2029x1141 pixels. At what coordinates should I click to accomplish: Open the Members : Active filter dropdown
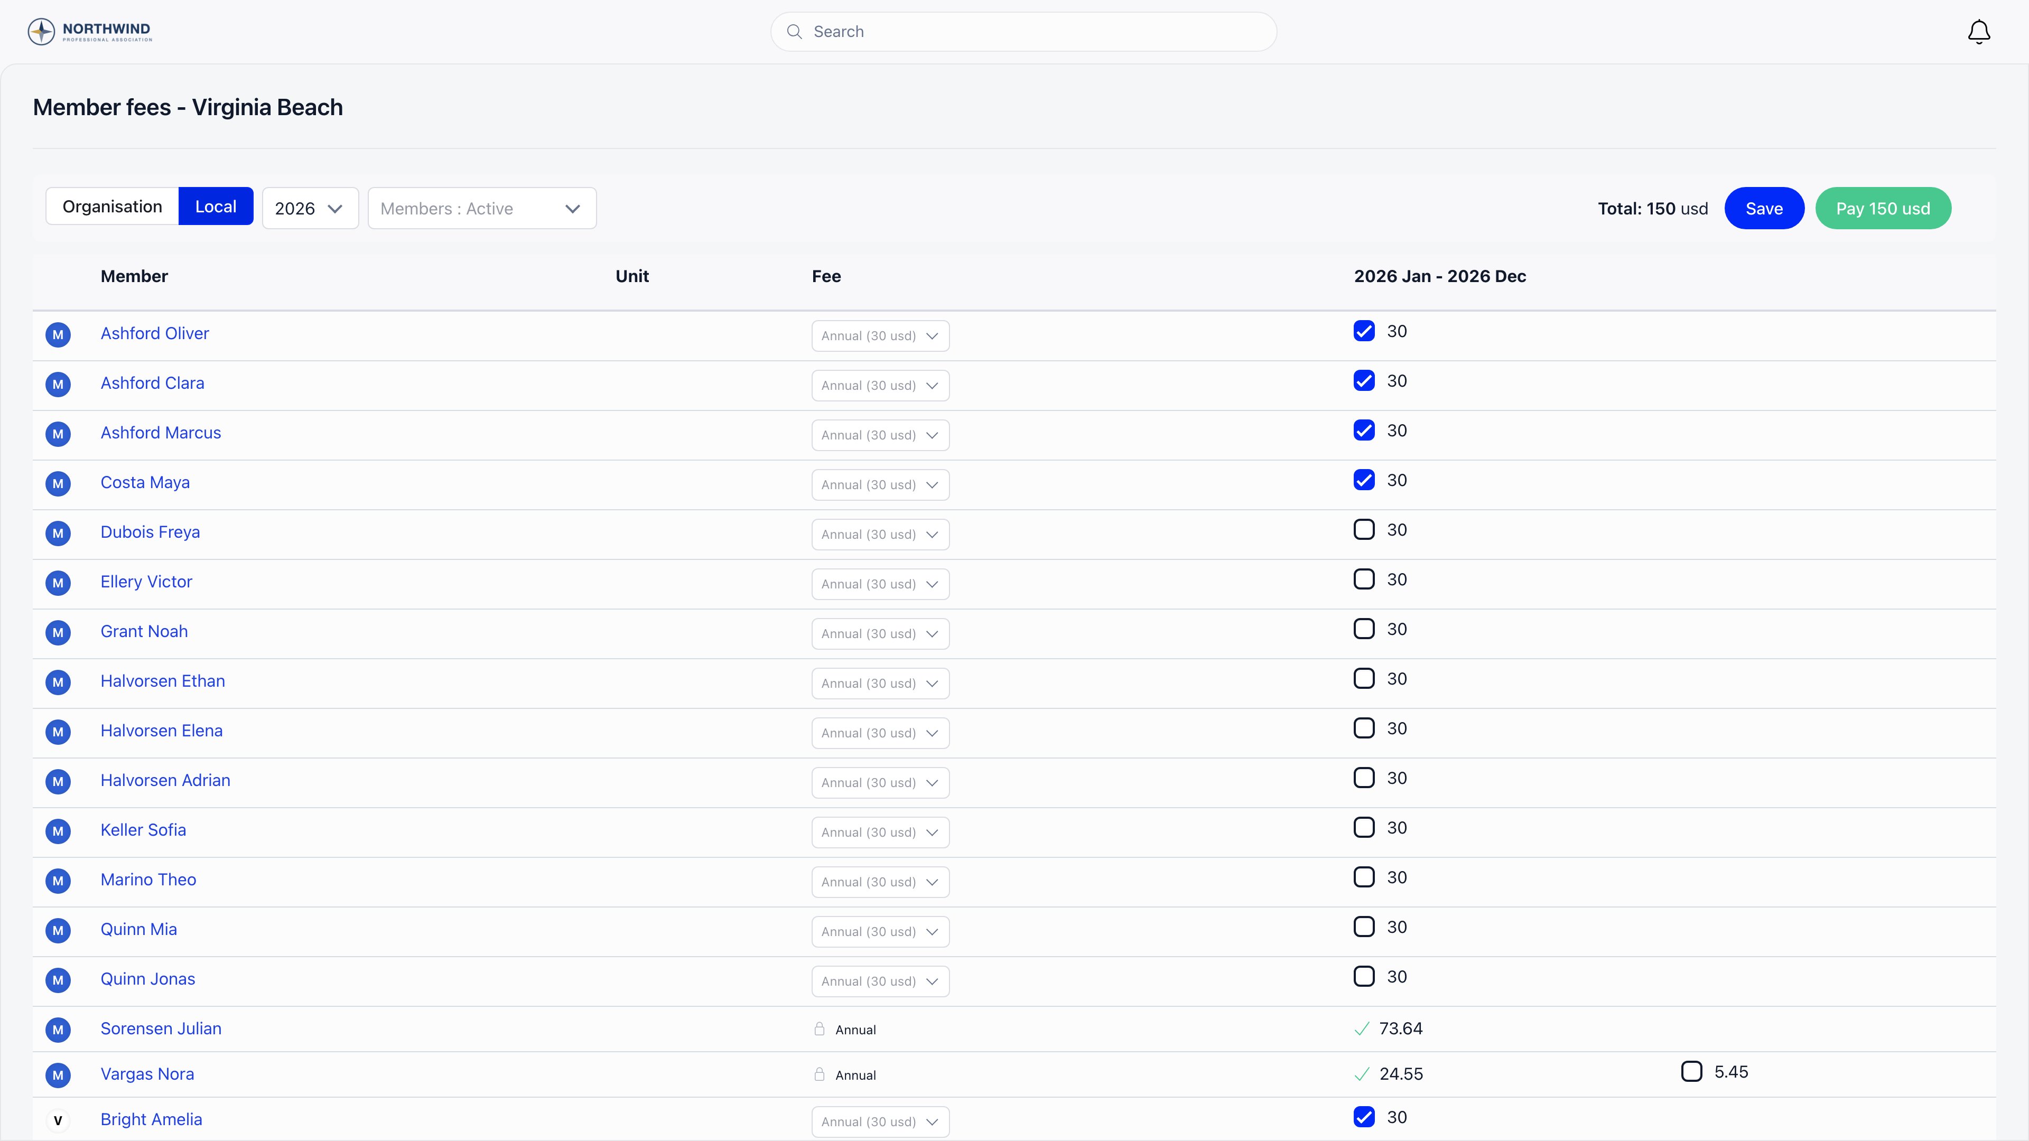(x=482, y=209)
